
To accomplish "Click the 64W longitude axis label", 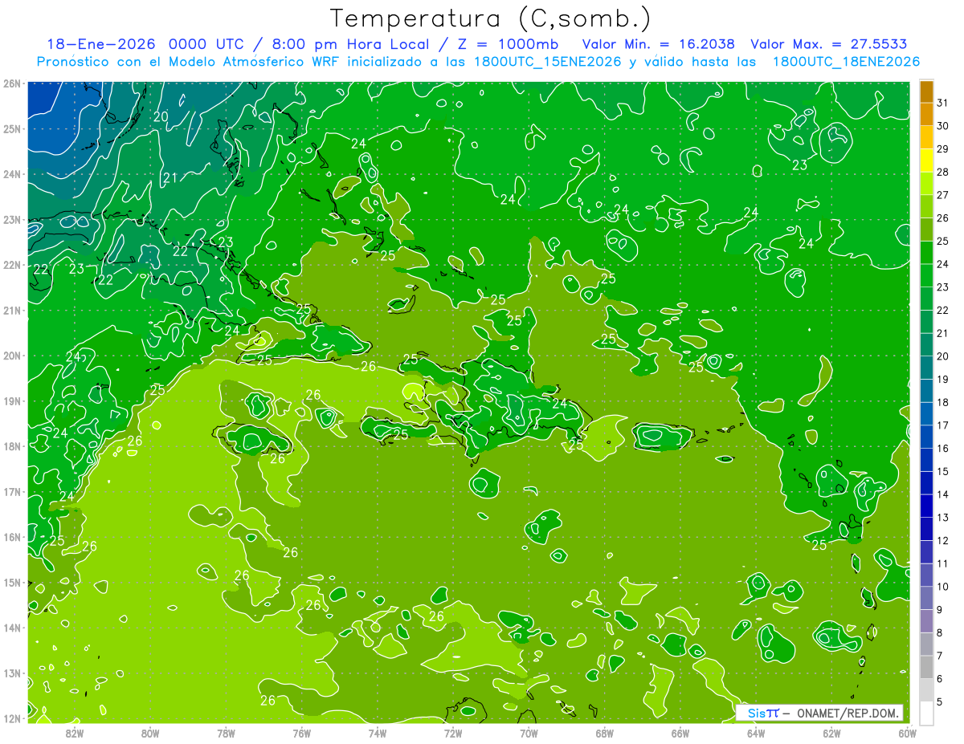I will 756,732.
